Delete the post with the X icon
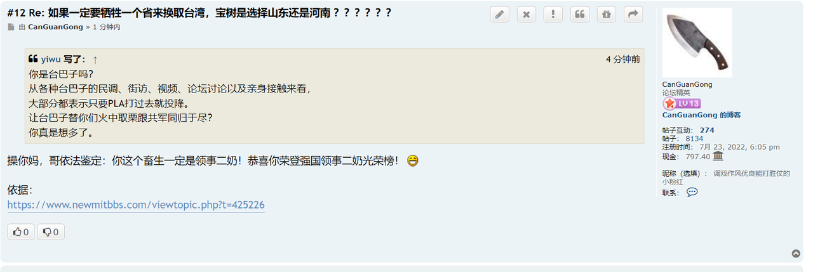Viewport: 813px width, 272px height. [x=527, y=15]
